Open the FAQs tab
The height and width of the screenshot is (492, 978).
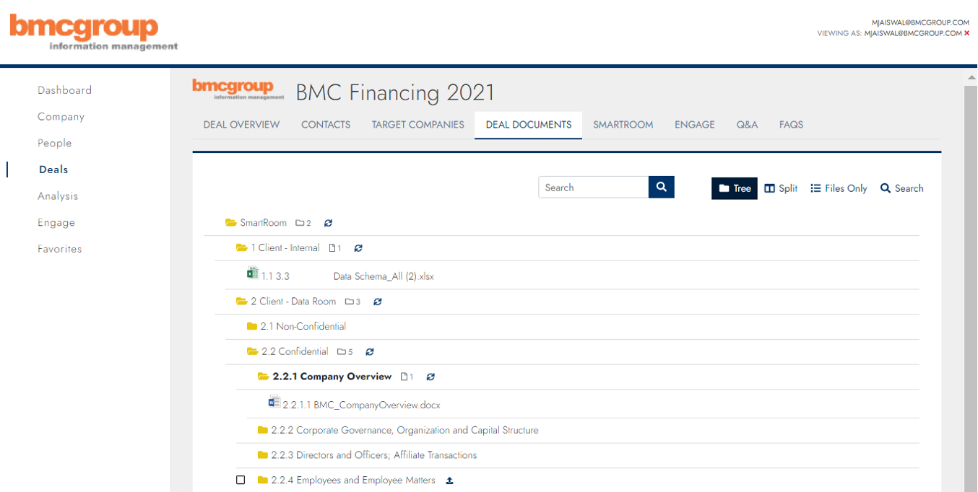click(791, 125)
